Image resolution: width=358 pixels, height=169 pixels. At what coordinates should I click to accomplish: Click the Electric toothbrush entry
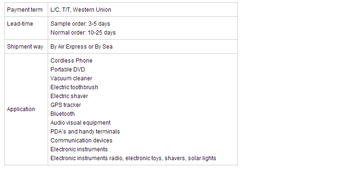pyautogui.click(x=74, y=87)
